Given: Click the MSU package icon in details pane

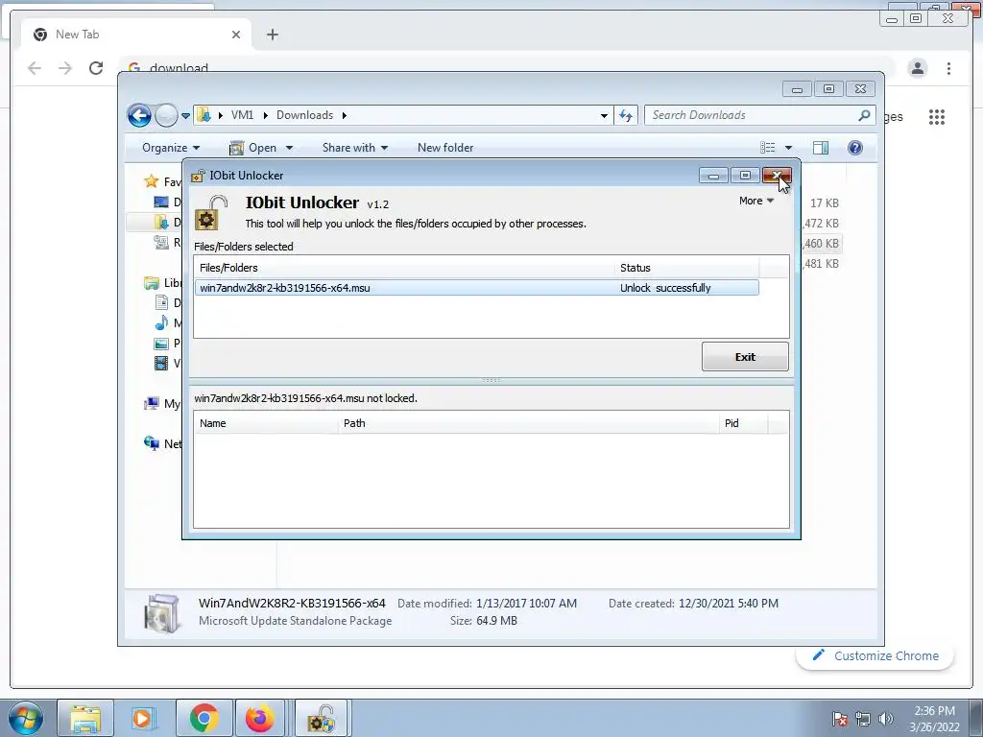Looking at the screenshot, I should coord(161,613).
